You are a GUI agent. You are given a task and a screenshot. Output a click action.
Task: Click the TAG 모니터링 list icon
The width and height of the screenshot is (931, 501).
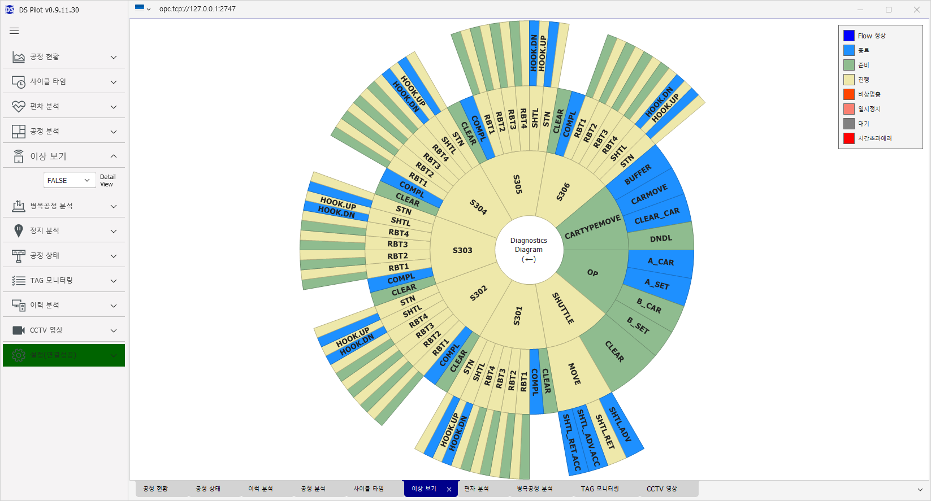[19, 281]
